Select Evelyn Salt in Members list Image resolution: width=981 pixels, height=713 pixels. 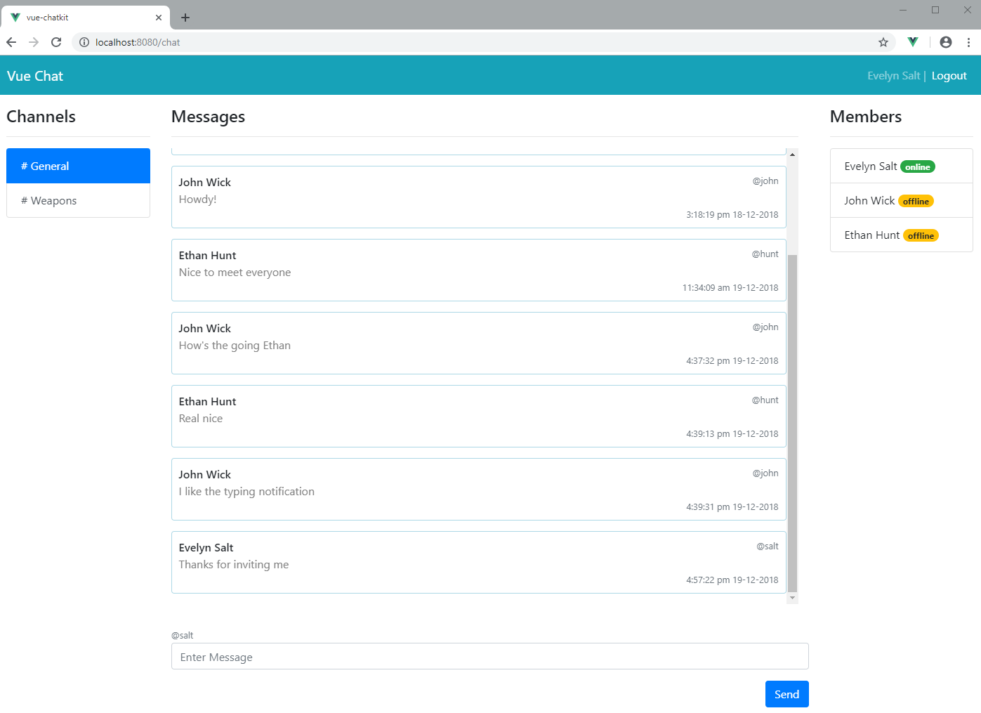pyautogui.click(x=901, y=166)
